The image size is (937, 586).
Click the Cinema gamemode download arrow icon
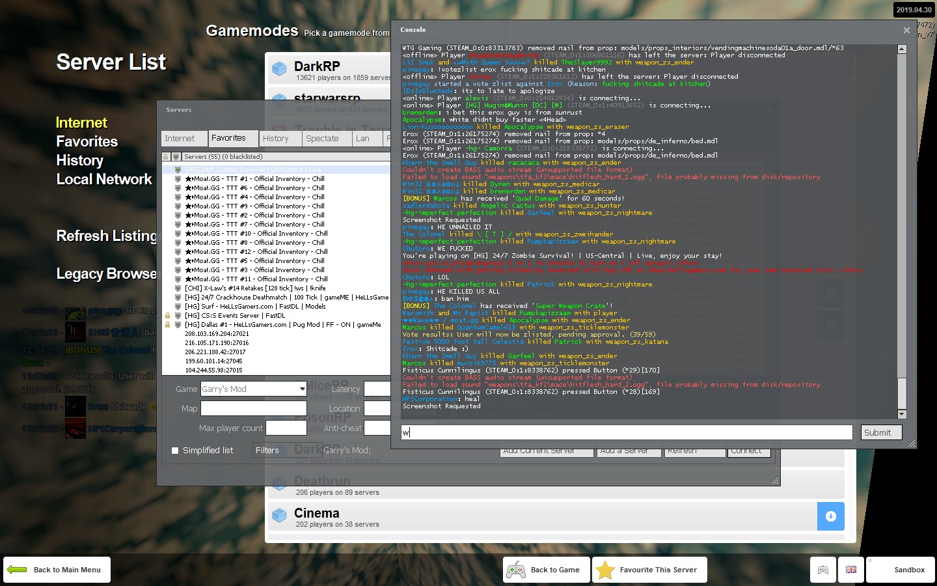click(x=831, y=516)
